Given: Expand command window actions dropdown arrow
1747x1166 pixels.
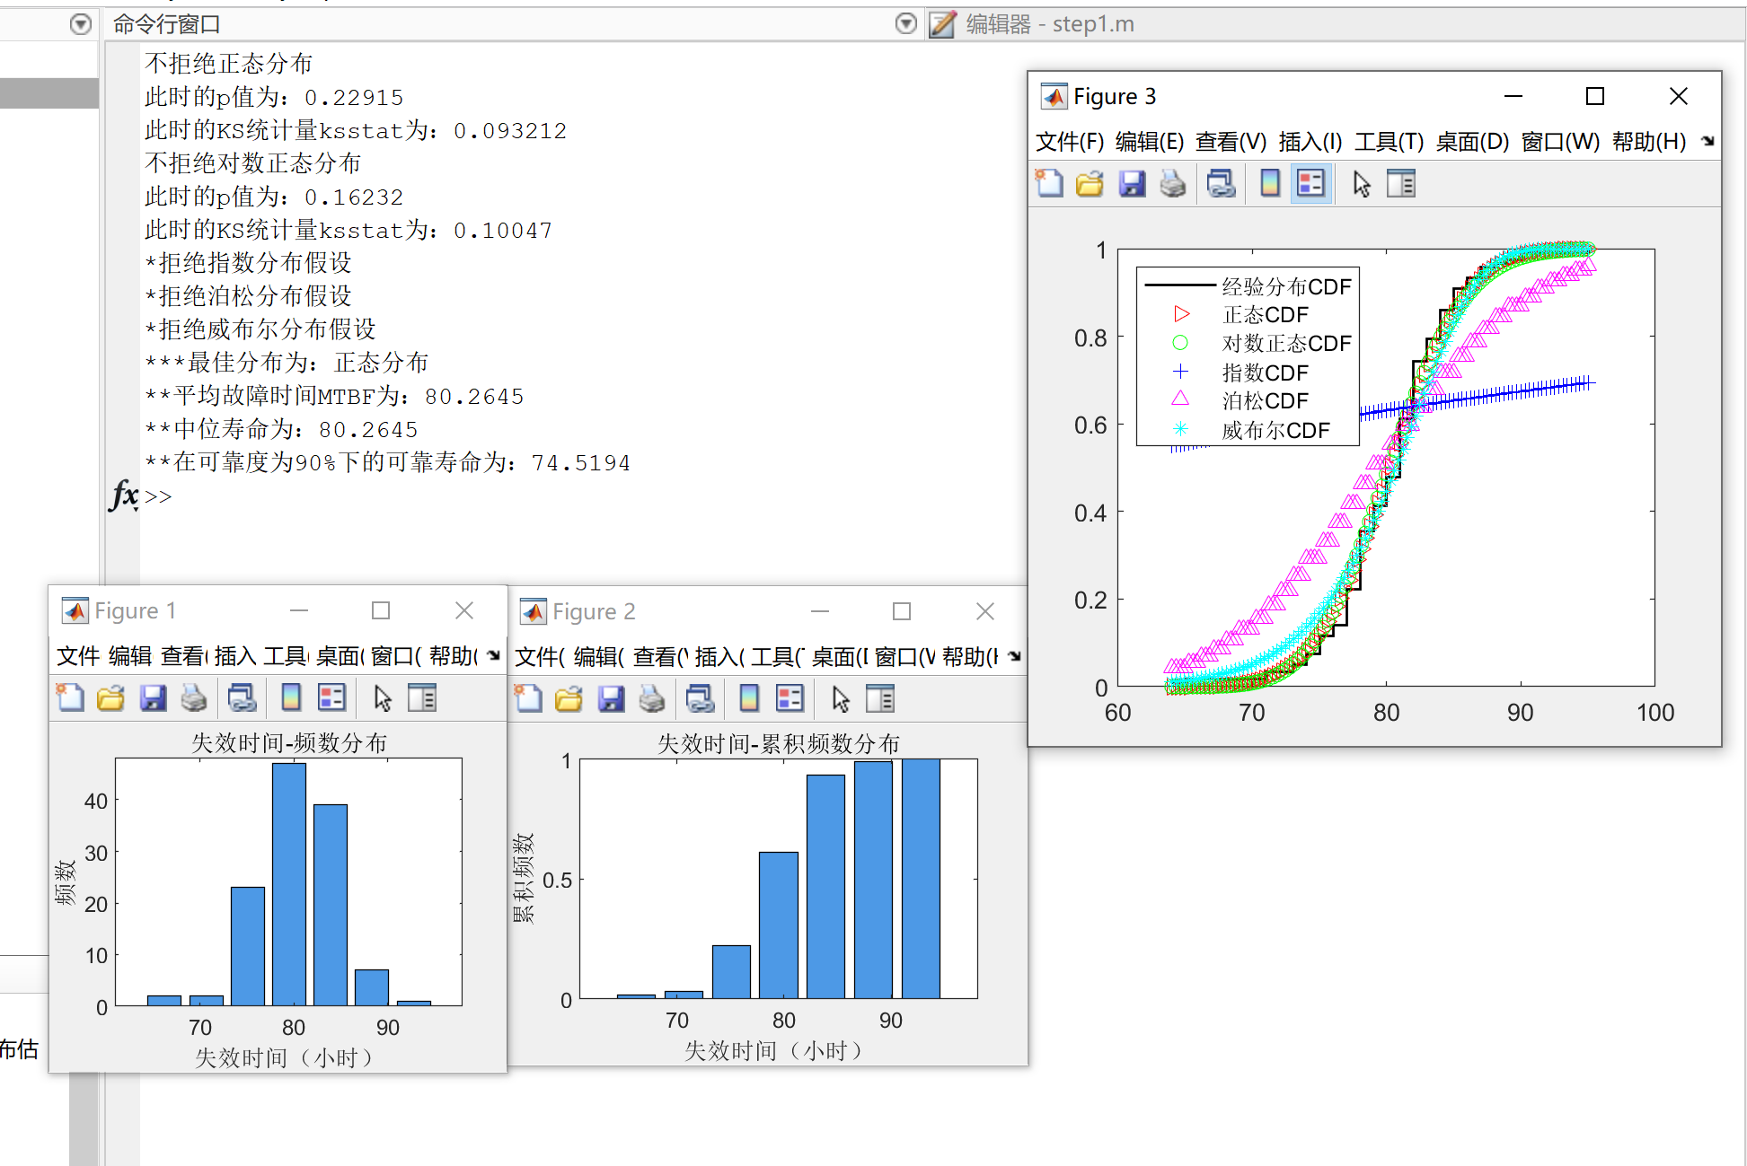Looking at the screenshot, I should [906, 24].
